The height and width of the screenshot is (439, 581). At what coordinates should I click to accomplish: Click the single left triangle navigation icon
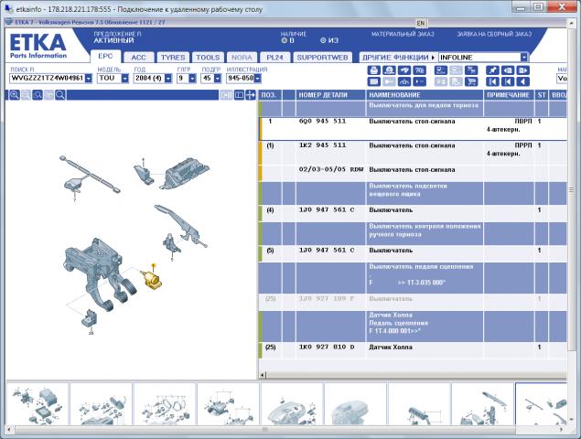(x=522, y=81)
